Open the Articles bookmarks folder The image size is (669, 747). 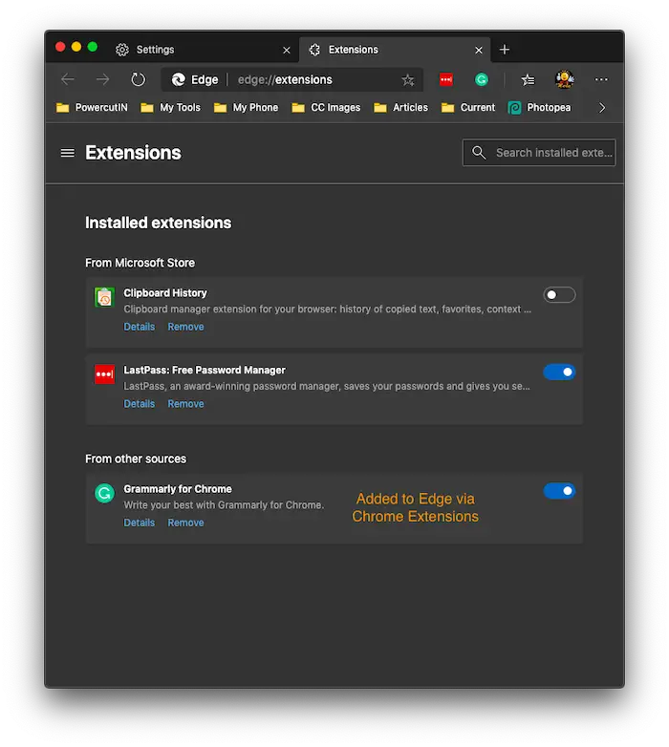click(400, 108)
